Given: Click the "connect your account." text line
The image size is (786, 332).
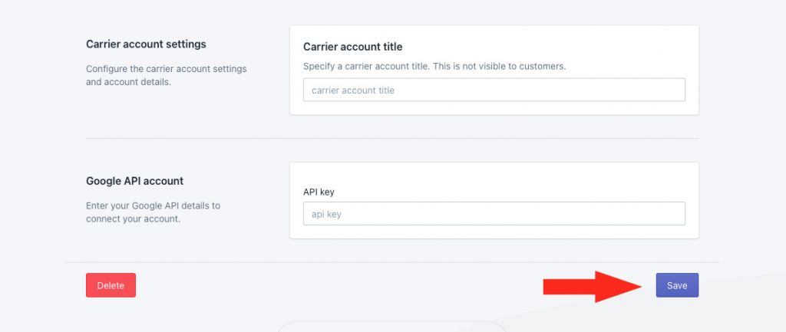Looking at the screenshot, I should click(x=133, y=219).
